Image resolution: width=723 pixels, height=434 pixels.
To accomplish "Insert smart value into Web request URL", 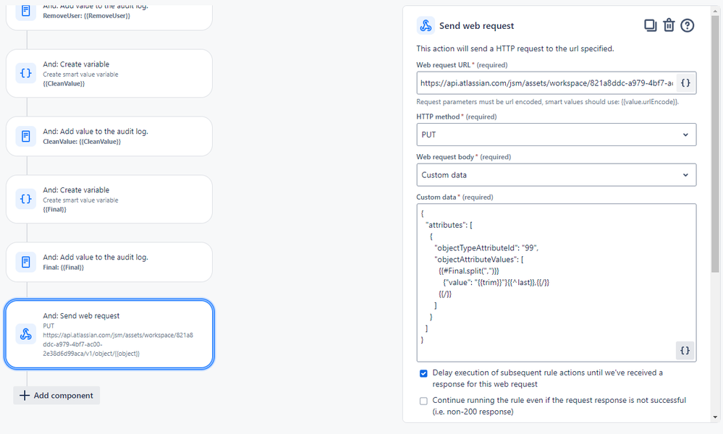I will tap(685, 83).
